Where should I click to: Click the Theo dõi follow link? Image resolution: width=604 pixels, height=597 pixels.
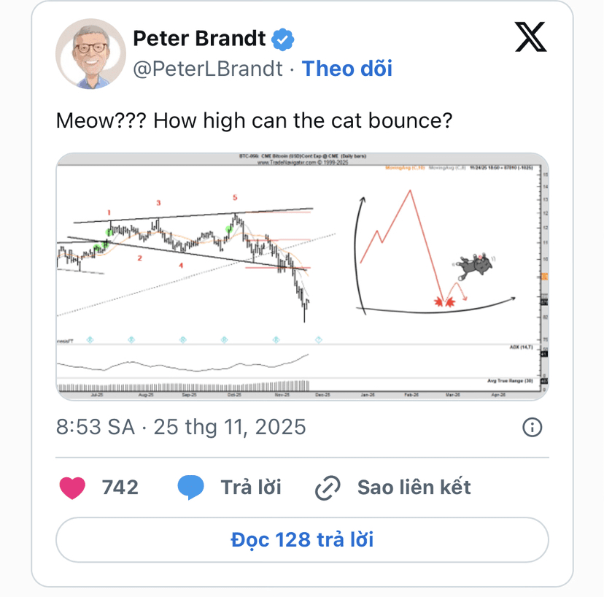[347, 69]
